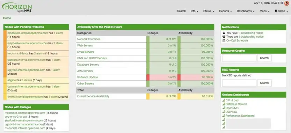Image resolution: width=291 pixels, height=133 pixels.
Task: Open the Status dropdown menu
Action: coord(209,11)
